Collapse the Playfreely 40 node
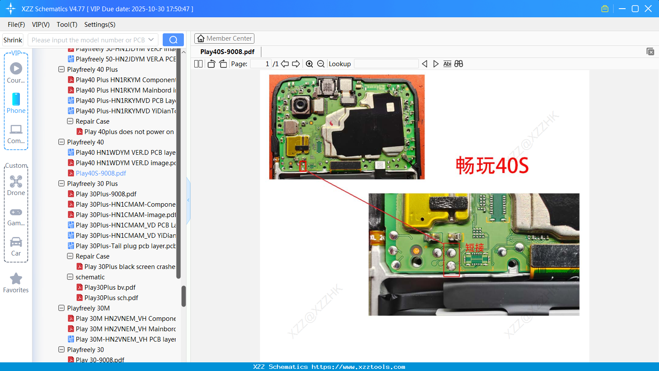 (x=61, y=142)
